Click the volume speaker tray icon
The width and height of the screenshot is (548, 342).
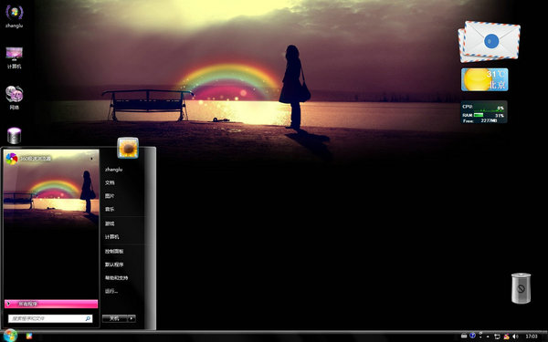point(515,337)
